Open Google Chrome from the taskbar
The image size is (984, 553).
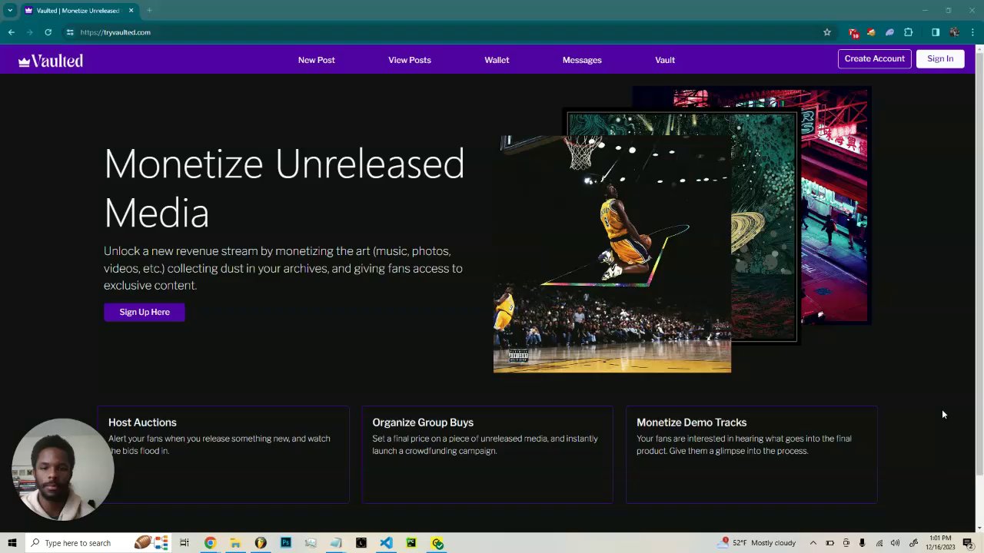(x=210, y=543)
